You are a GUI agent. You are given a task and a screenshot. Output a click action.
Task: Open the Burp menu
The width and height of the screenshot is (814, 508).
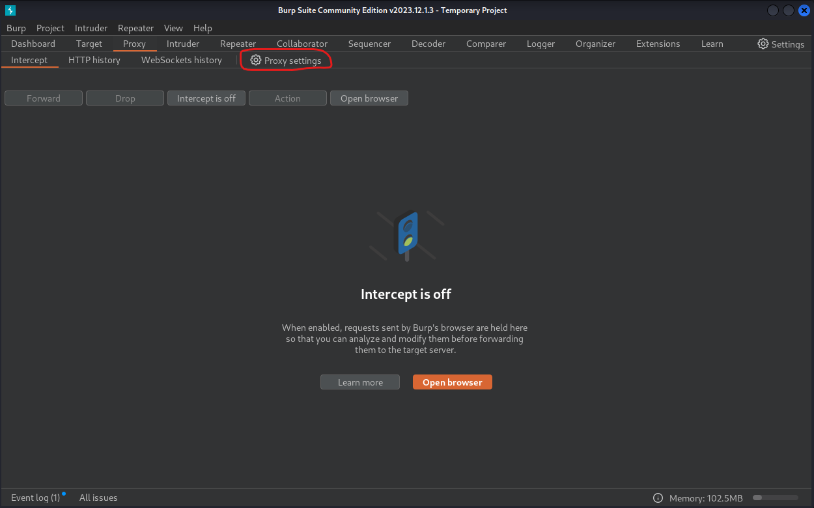[x=16, y=28]
